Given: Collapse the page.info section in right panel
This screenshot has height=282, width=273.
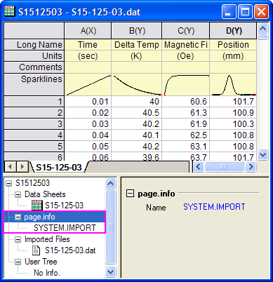Looking at the screenshot, I should point(130,194).
